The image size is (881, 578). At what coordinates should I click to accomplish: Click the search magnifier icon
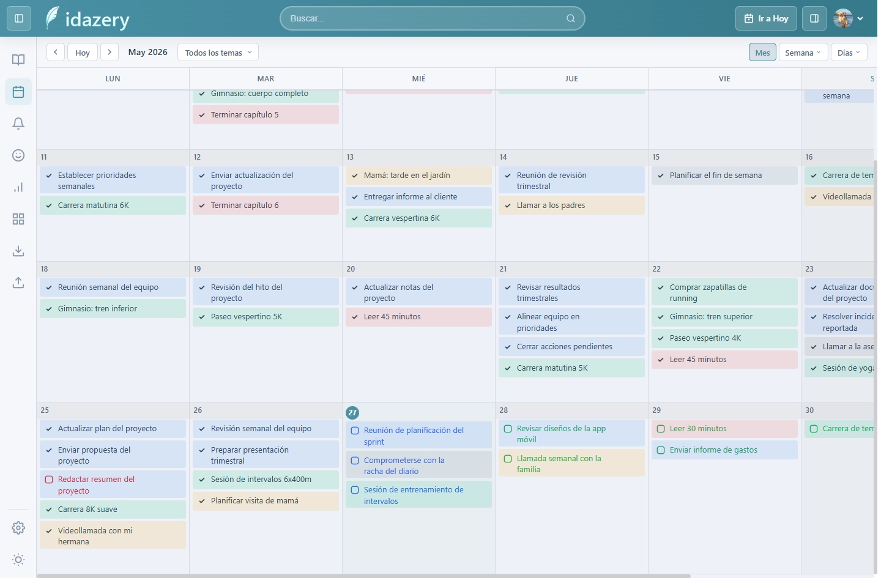click(570, 18)
